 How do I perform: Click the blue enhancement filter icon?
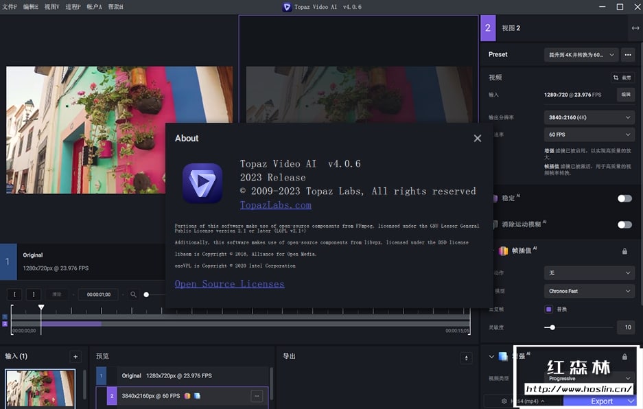[503, 356]
